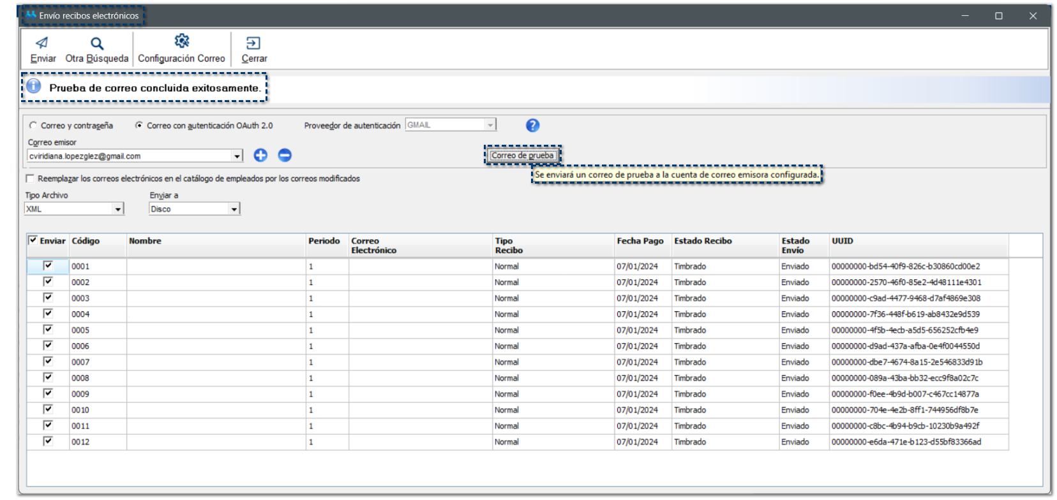Select the UUID cell of row 0009
Image resolution: width=1057 pixels, height=500 pixels.
(x=904, y=394)
